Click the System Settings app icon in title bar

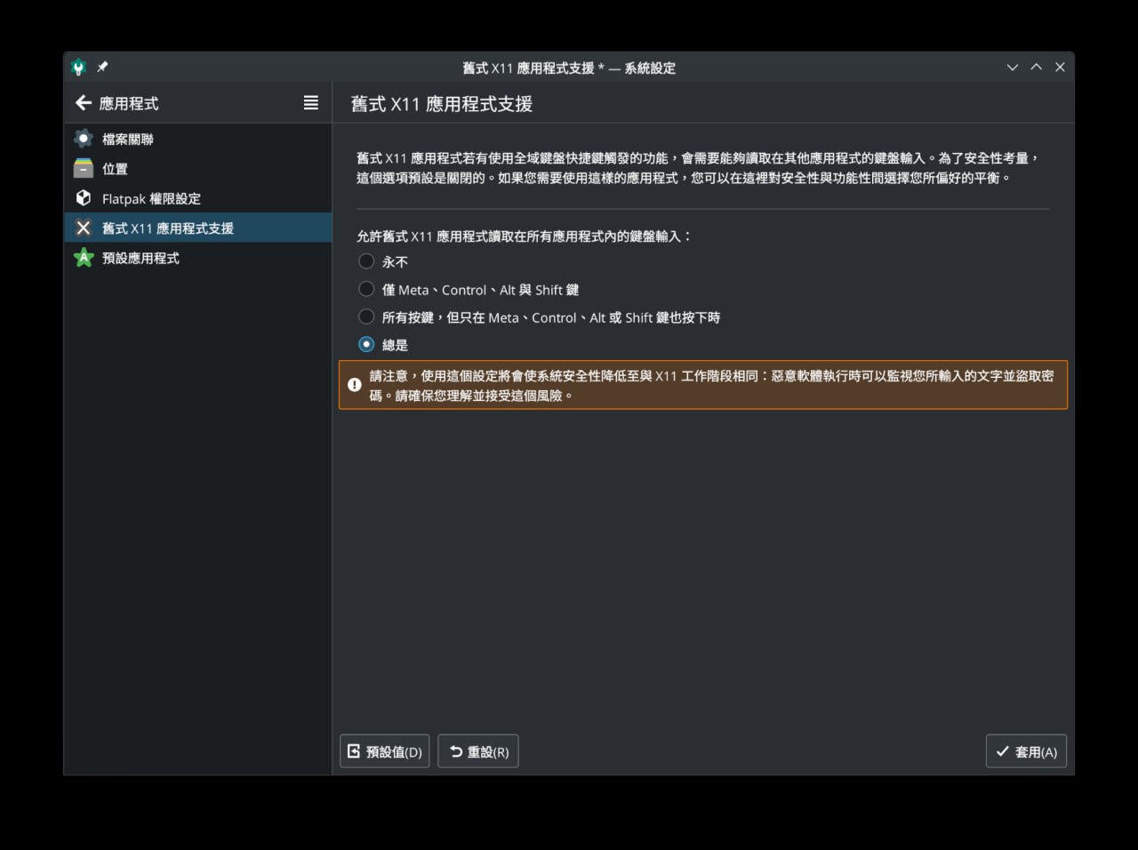coord(78,68)
